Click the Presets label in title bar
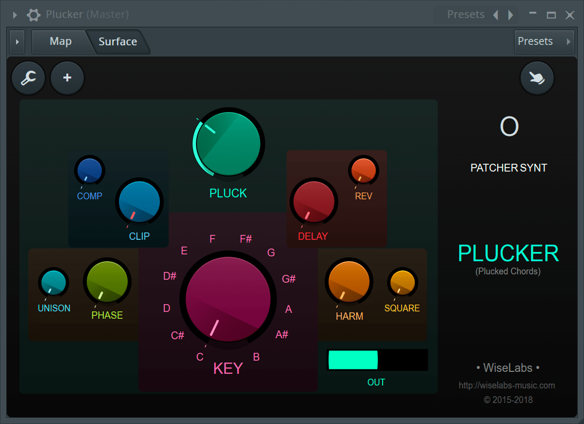Viewport: 584px width, 424px height. [466, 15]
